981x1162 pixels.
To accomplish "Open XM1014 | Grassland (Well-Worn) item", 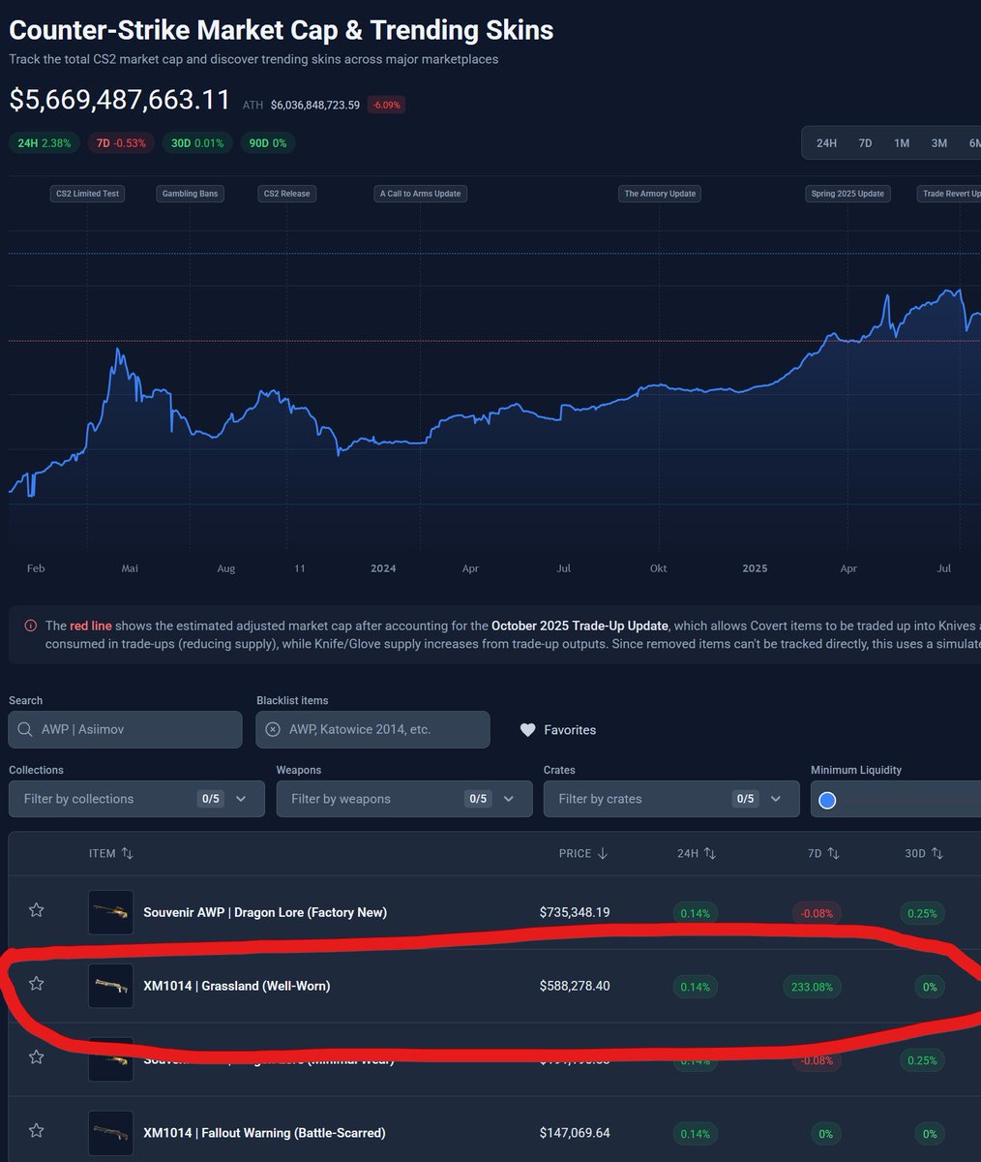I will click(237, 986).
